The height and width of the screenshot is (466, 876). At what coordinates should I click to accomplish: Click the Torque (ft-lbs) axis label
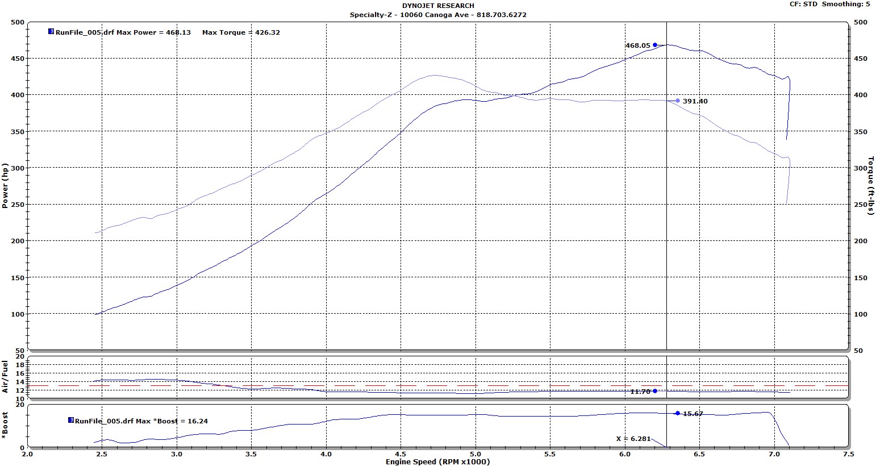point(870,185)
